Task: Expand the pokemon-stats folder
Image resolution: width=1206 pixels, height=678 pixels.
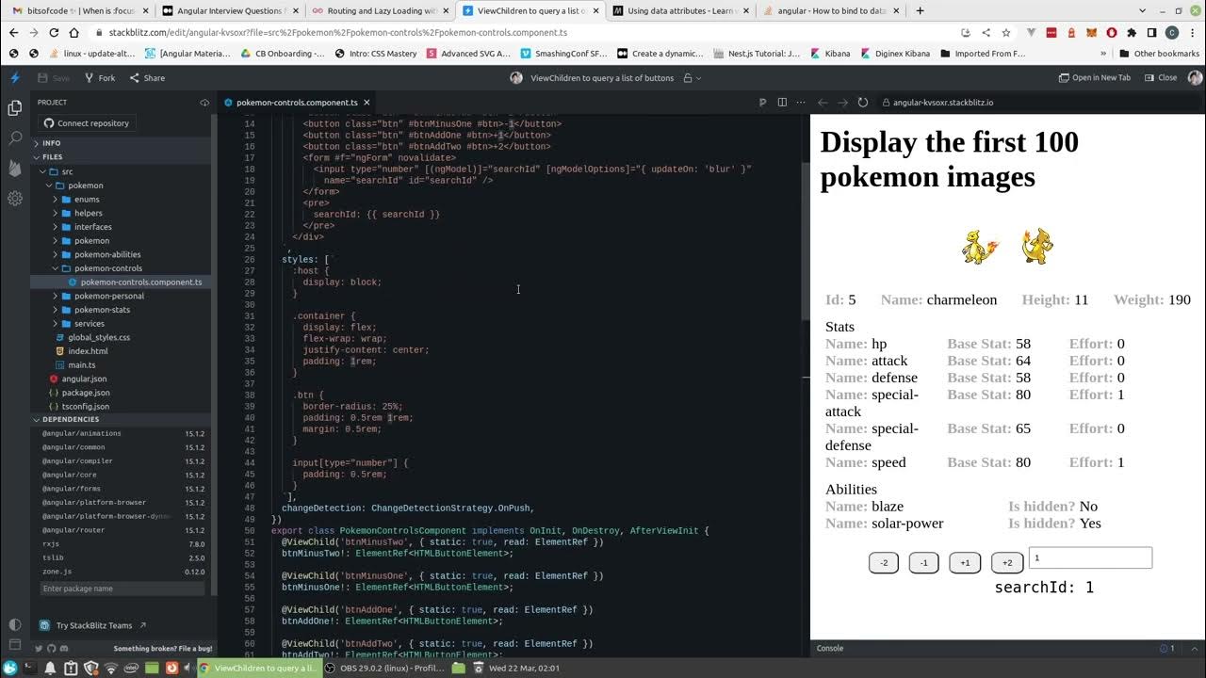Action: [x=102, y=310]
